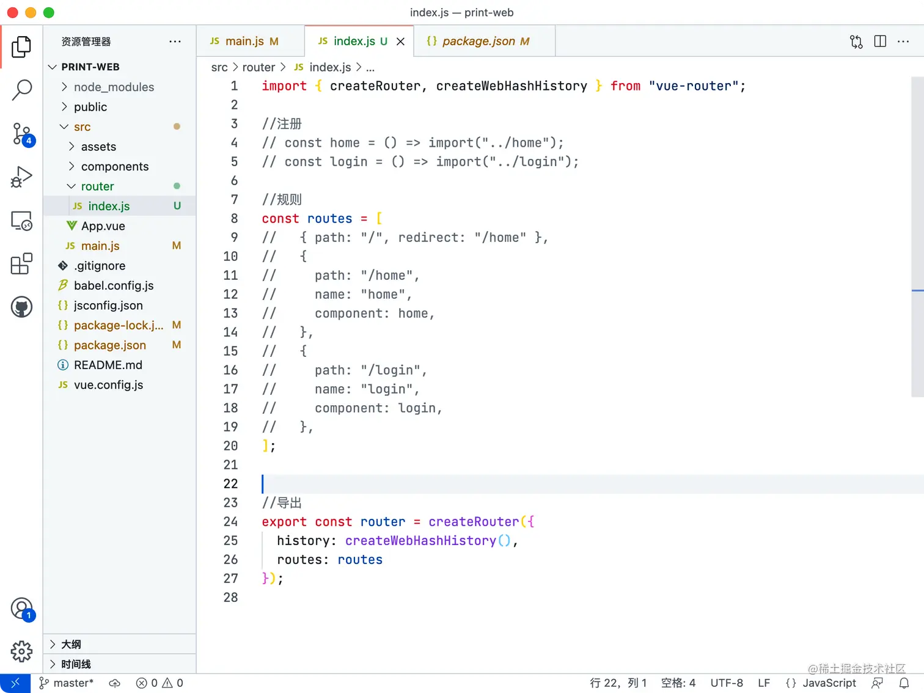Open .gitignore file
The height and width of the screenshot is (693, 924).
(x=120, y=266)
